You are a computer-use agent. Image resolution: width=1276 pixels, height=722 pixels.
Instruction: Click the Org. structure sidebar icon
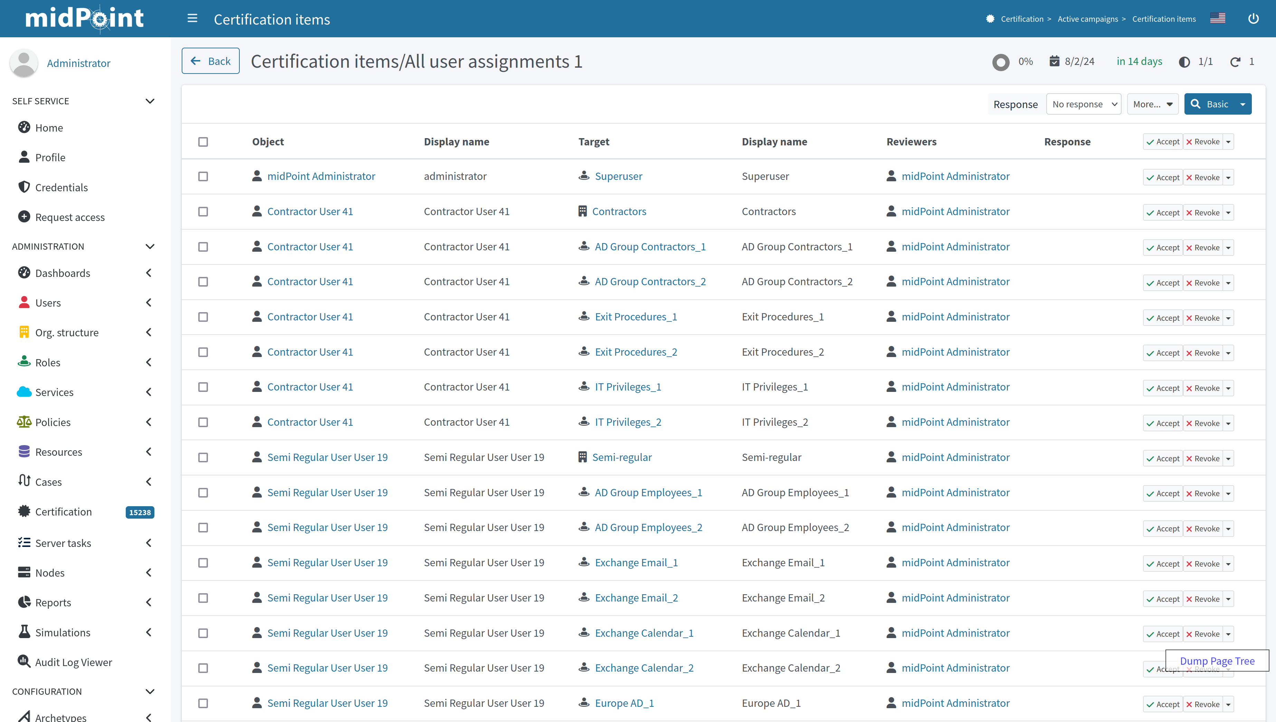pyautogui.click(x=24, y=332)
